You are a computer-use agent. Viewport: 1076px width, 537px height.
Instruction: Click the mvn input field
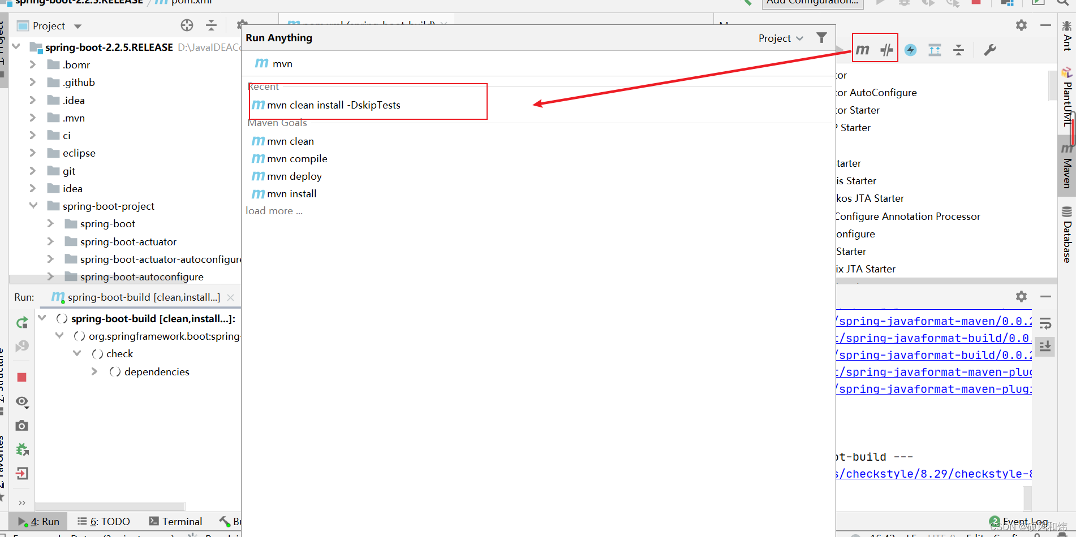click(x=537, y=63)
